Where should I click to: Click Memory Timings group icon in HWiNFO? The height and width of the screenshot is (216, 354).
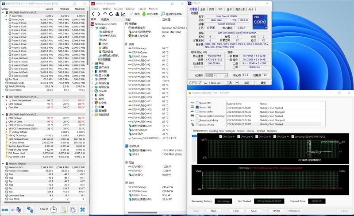(7, 164)
